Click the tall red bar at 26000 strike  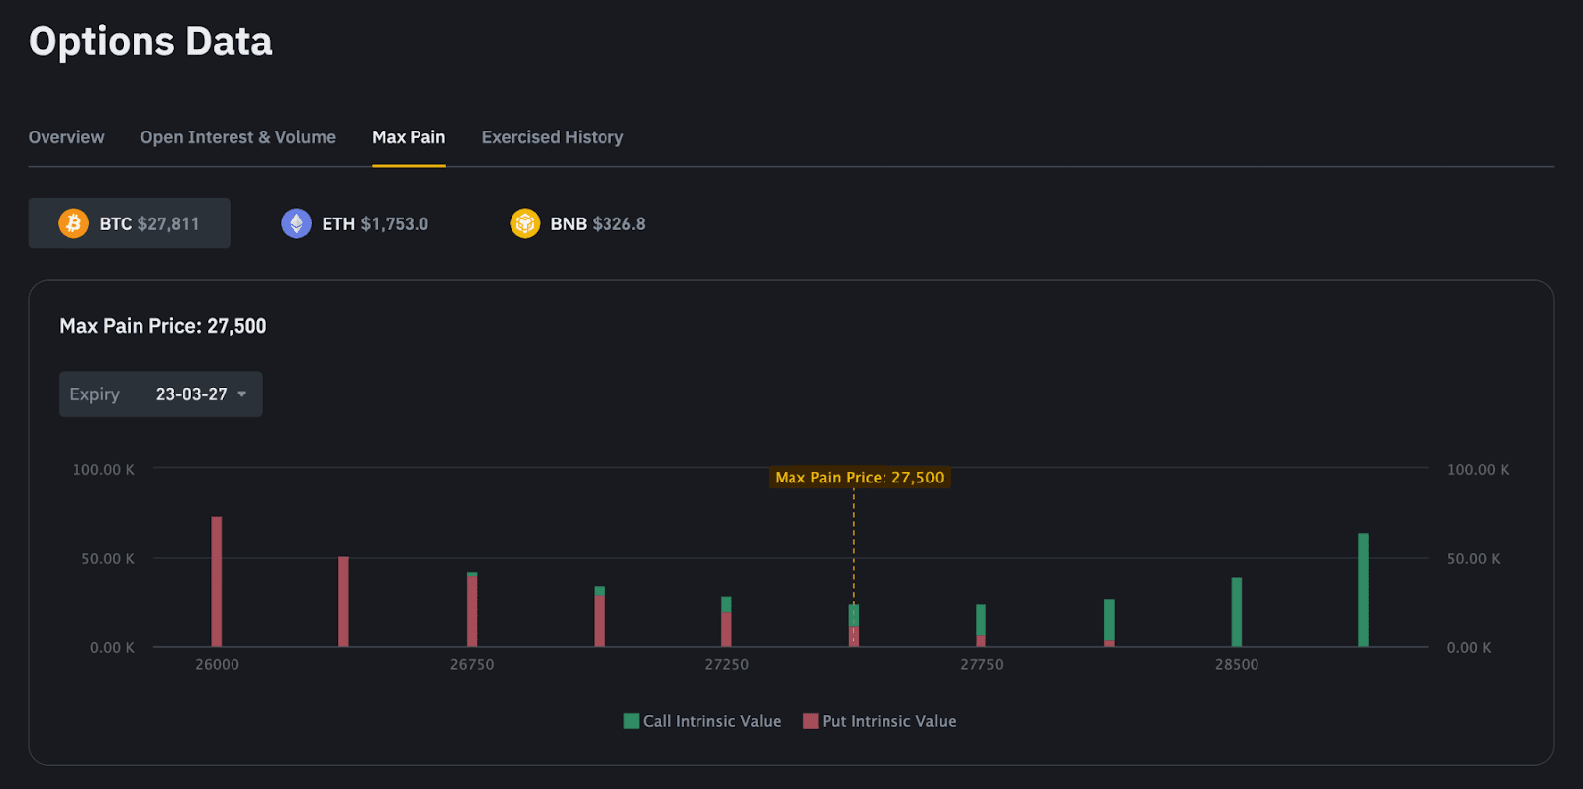click(217, 581)
